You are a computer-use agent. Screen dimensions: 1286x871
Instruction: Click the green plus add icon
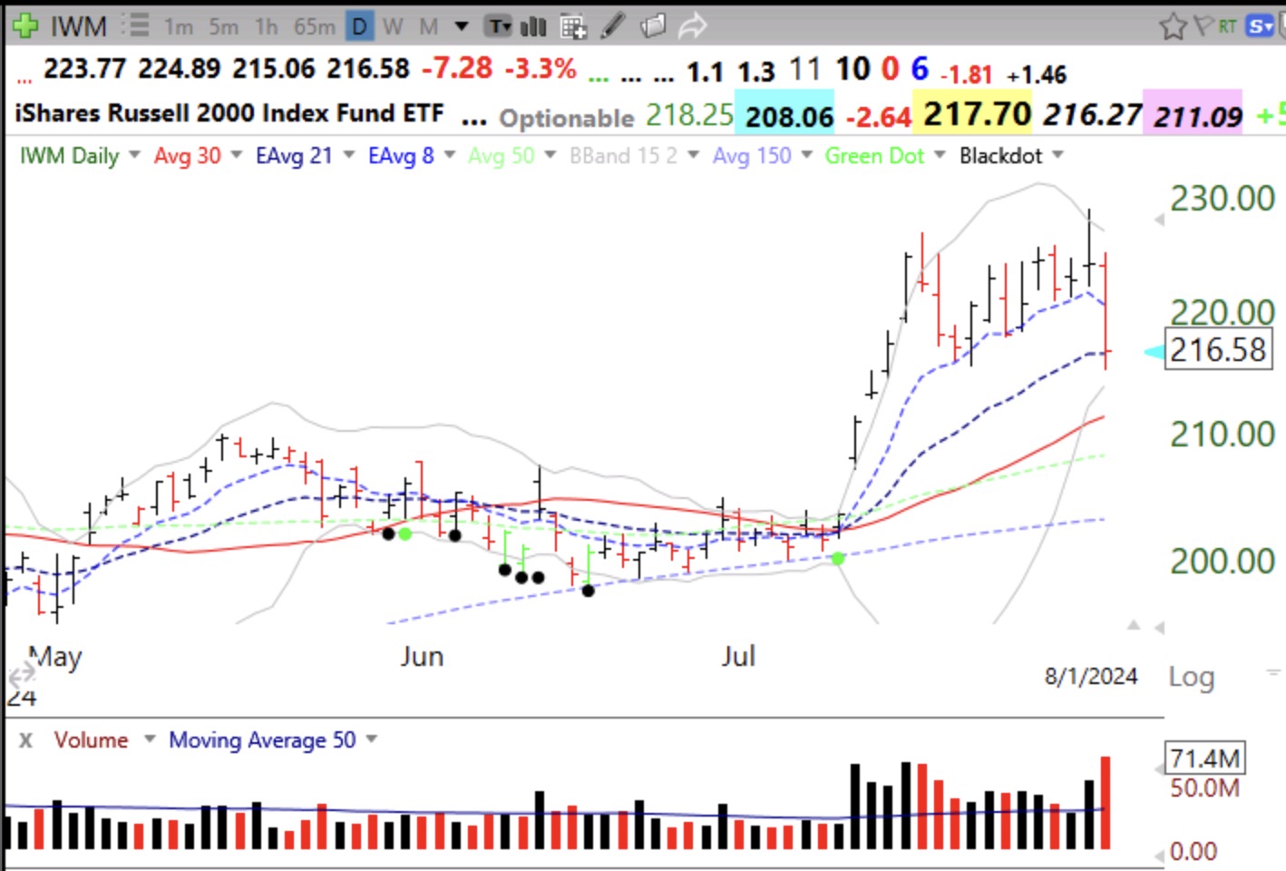24,25
